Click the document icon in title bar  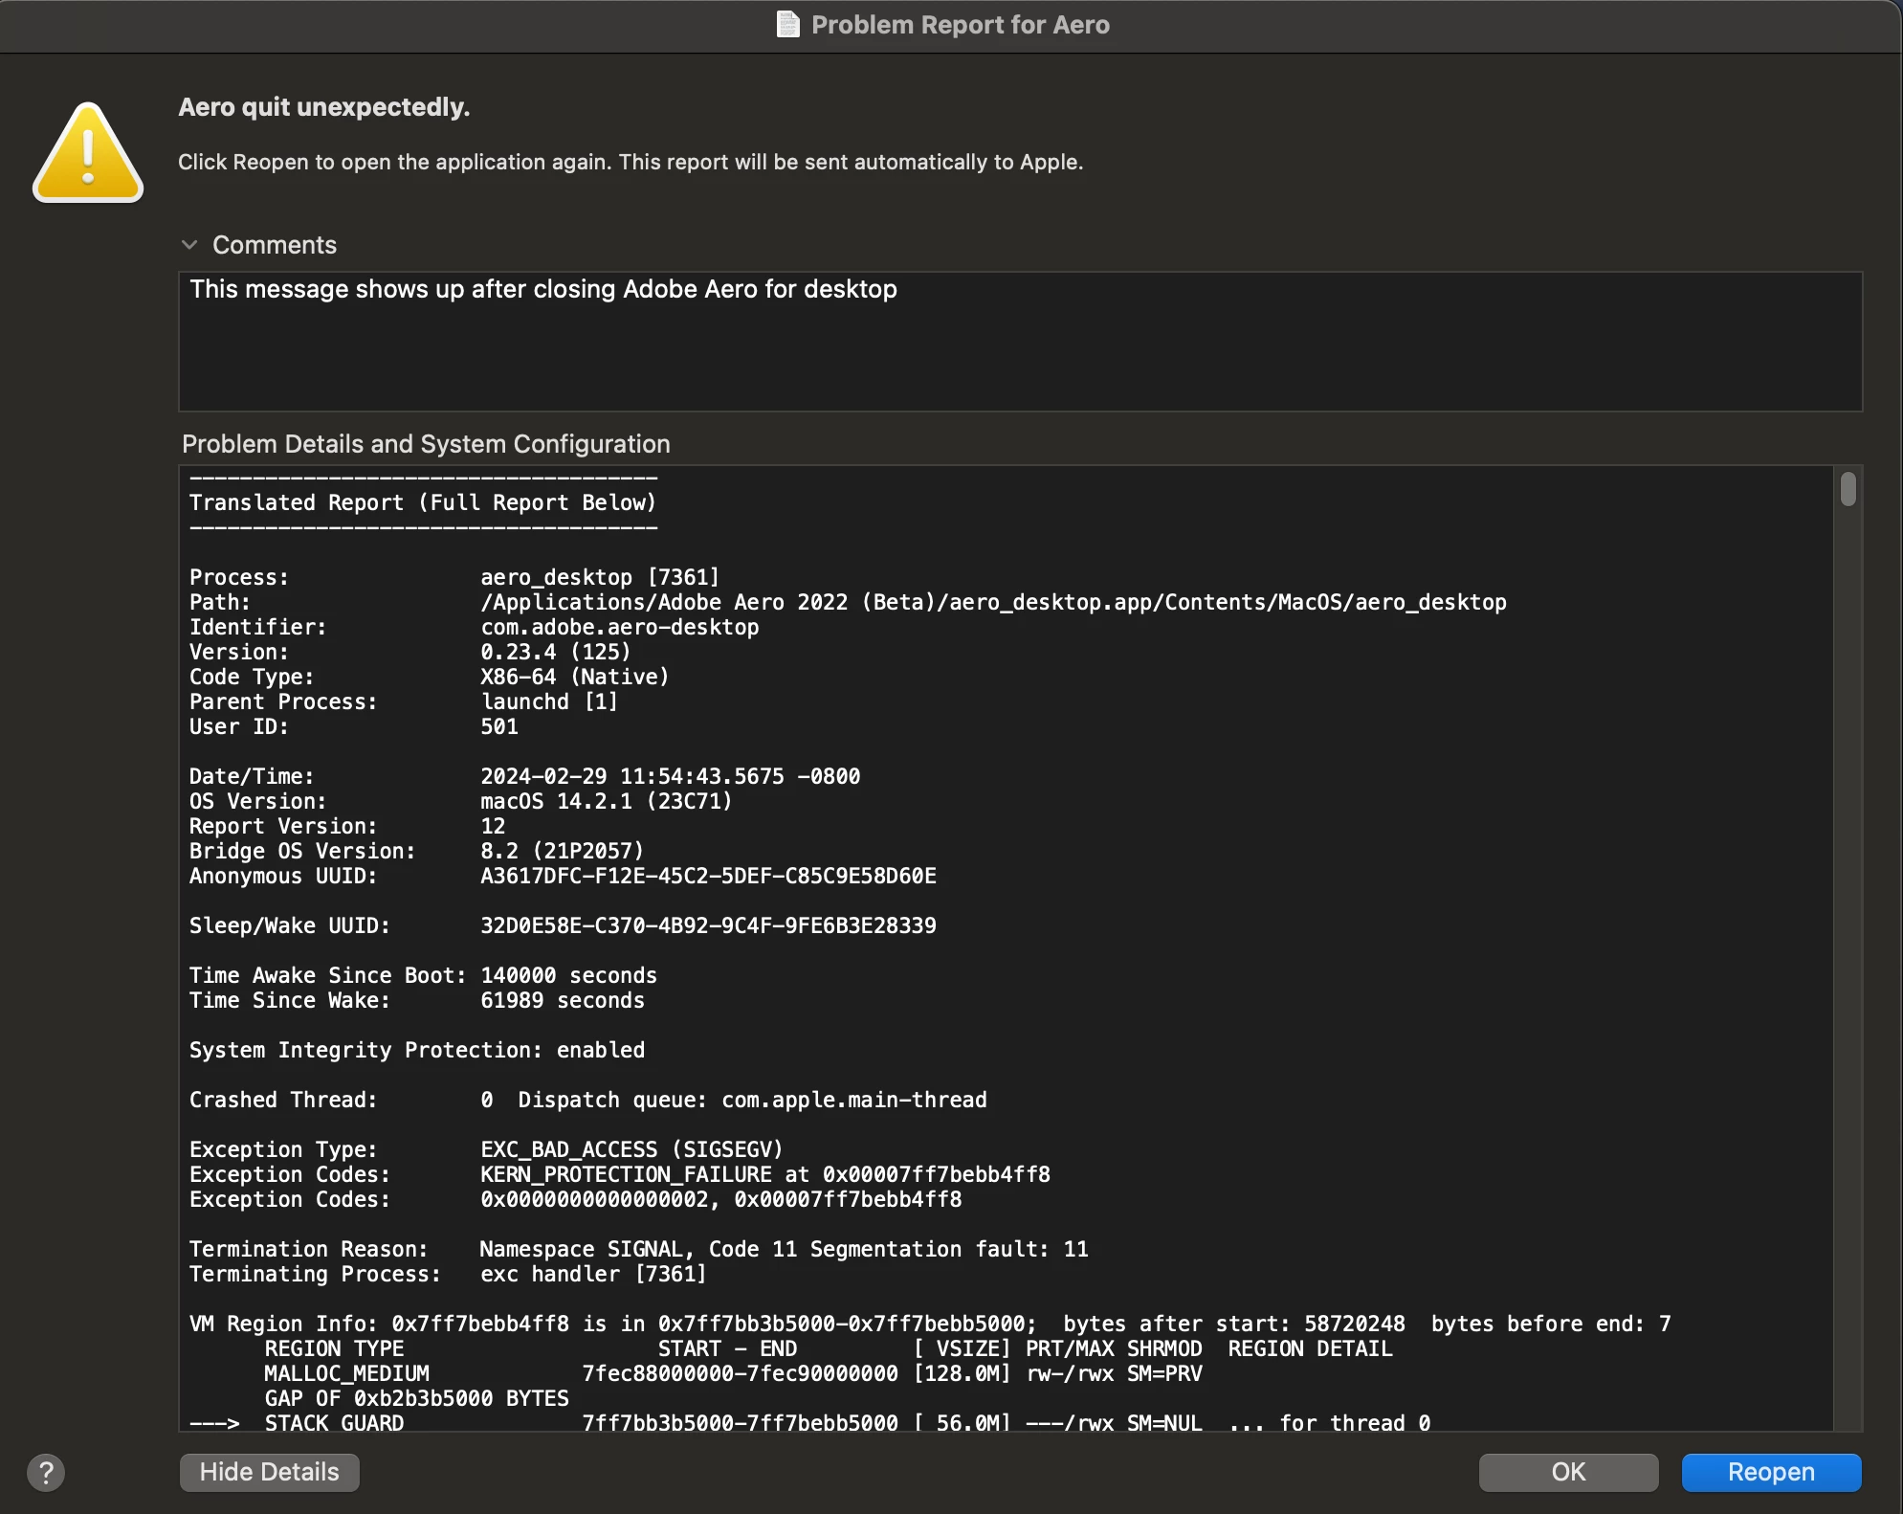[787, 25]
